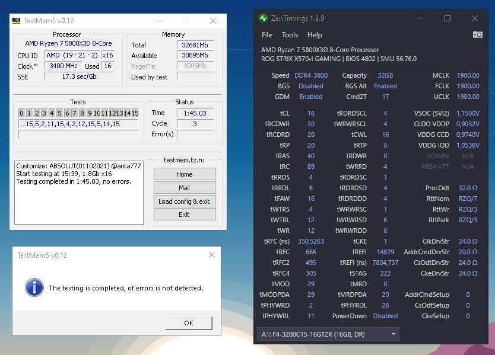Select test number 0 box in Tests
Screen dimensions: 495x355
point(21,113)
